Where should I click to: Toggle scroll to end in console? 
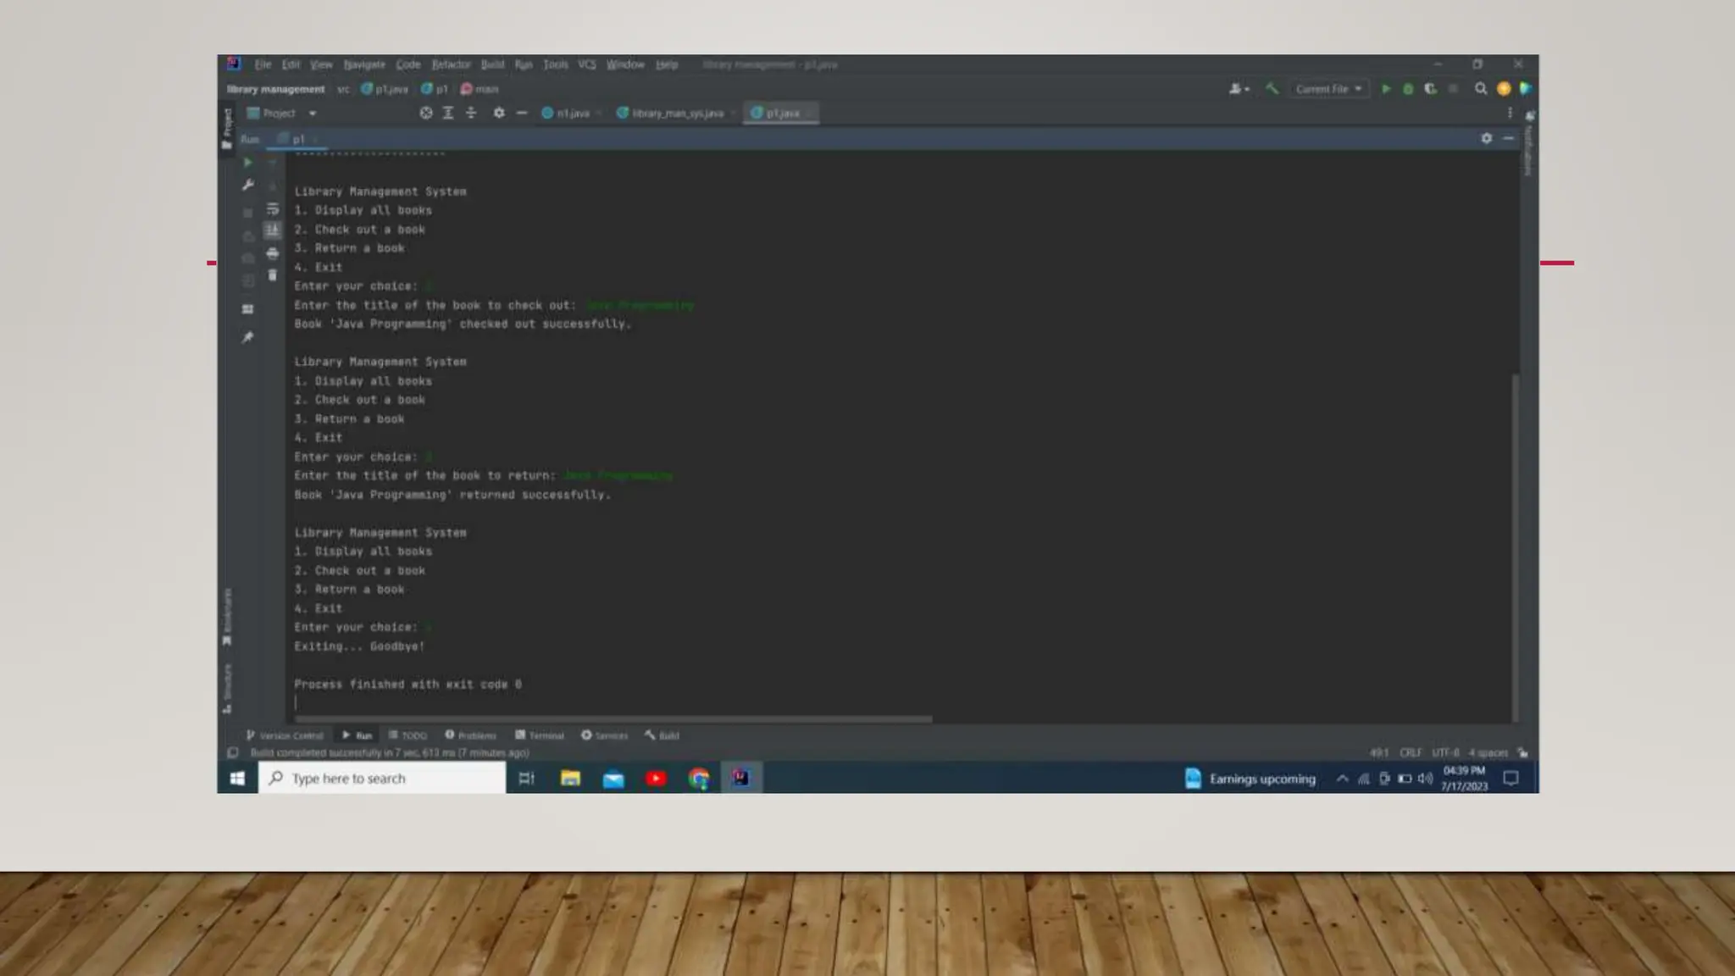tap(272, 230)
